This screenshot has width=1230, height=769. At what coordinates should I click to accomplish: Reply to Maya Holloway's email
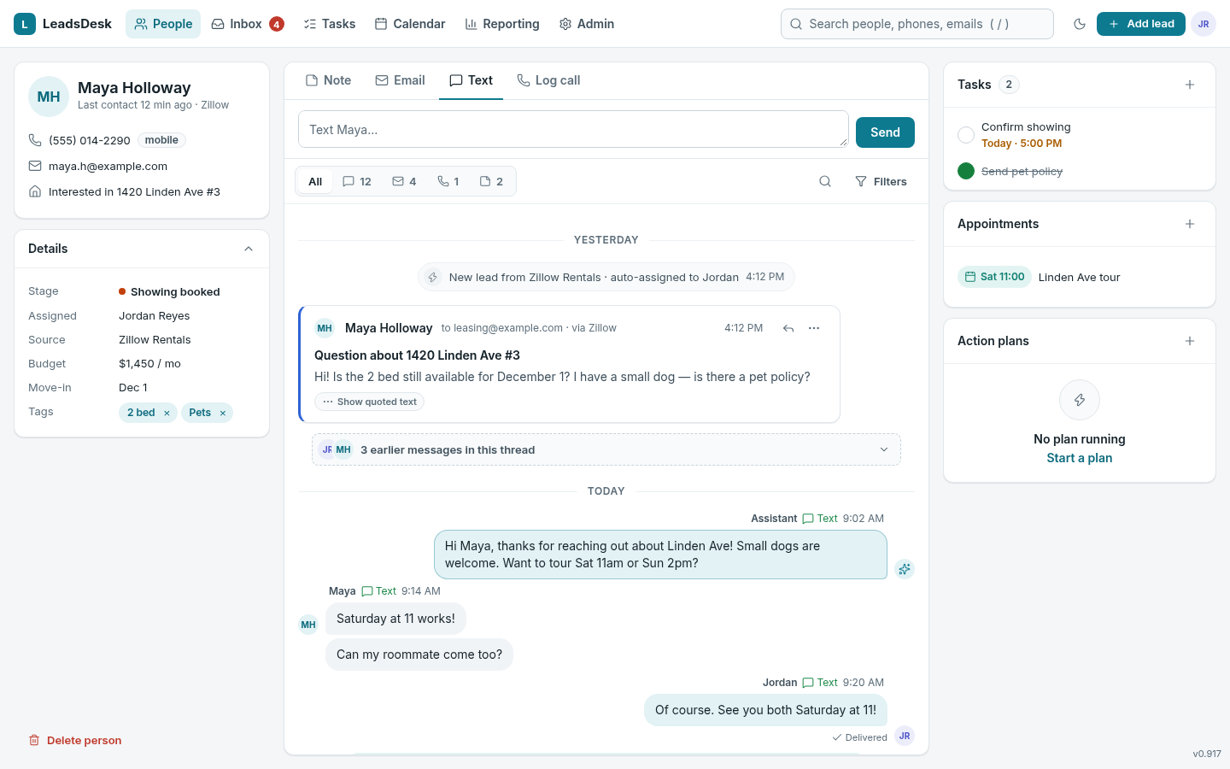[x=788, y=328]
